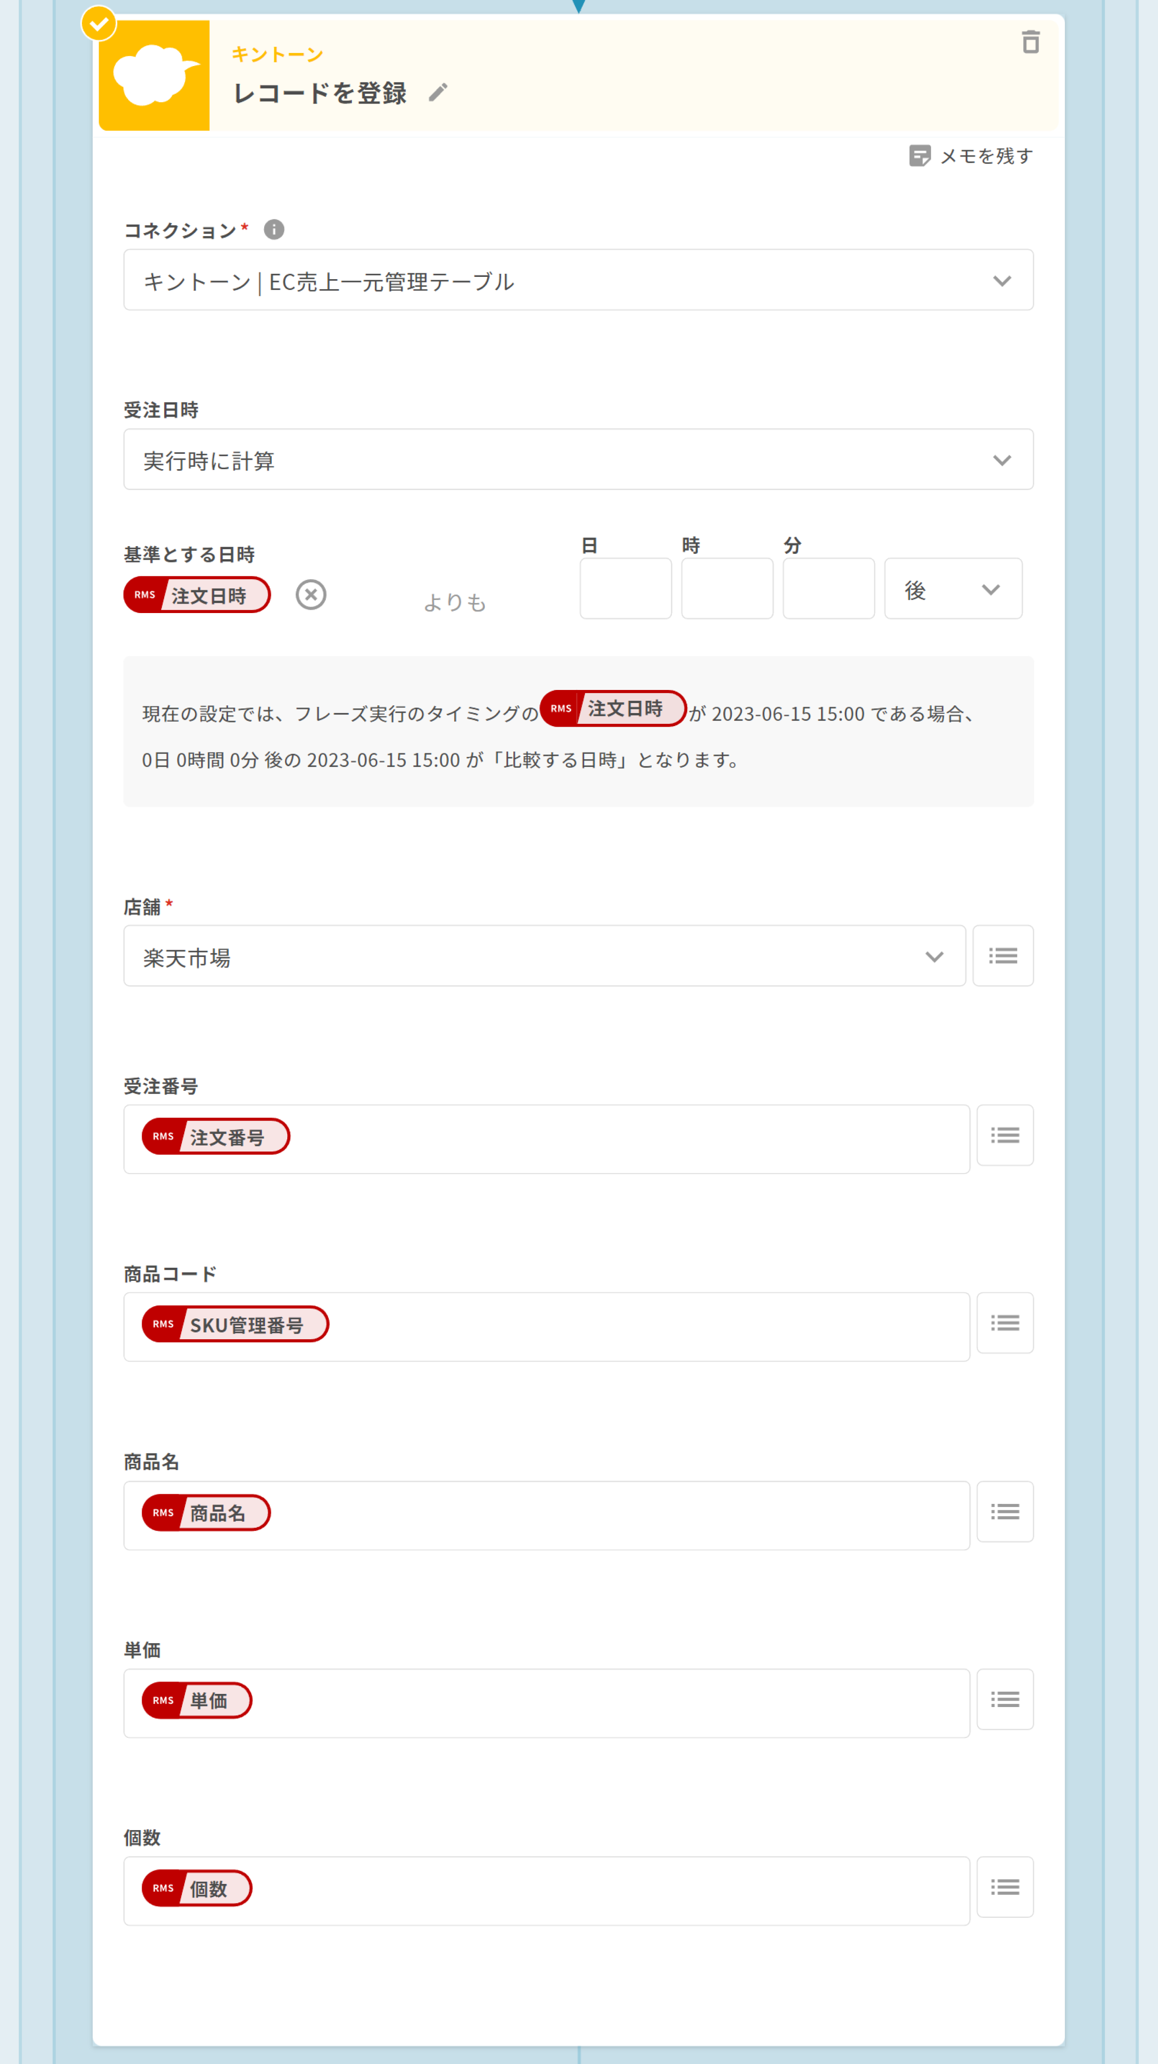Click the 時 input field
The width and height of the screenshot is (1158, 2064).
726,589
